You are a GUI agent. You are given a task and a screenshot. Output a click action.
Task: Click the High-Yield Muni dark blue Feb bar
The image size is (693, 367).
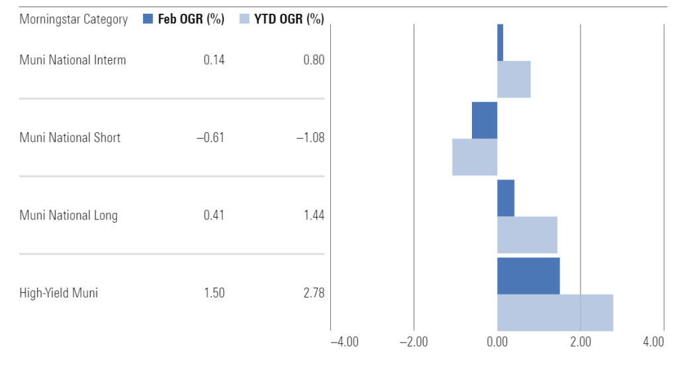point(528,276)
